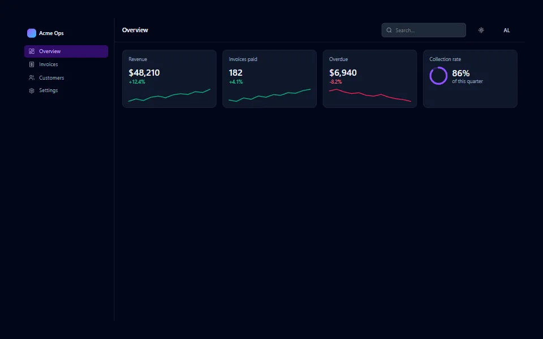Focus the Search input field
Viewport: 543px width, 339px height.
[x=424, y=30]
